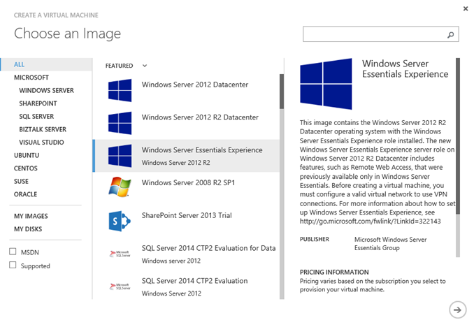Screen dimensions: 474x327
Task: Enable the MSDN checkbox
Action: (13, 252)
